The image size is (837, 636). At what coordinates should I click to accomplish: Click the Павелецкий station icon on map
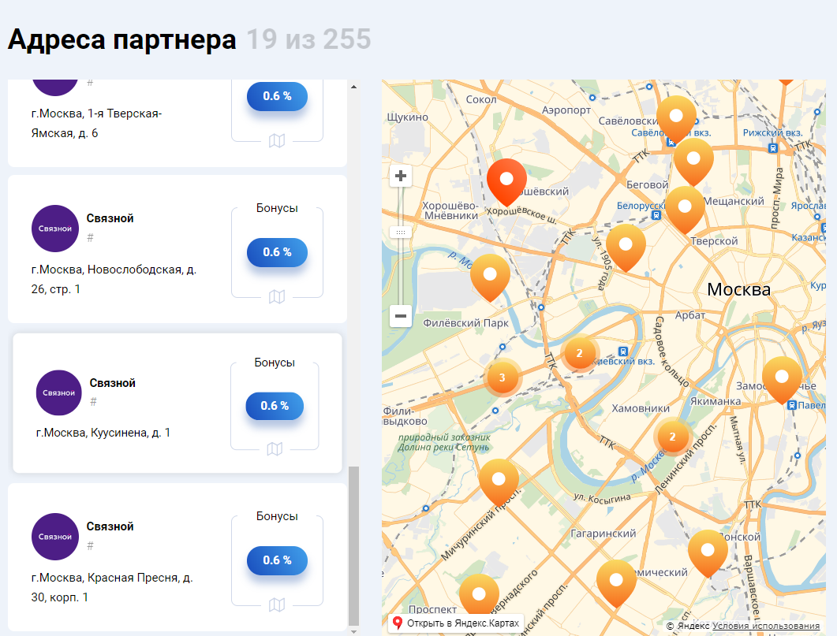[x=792, y=405]
